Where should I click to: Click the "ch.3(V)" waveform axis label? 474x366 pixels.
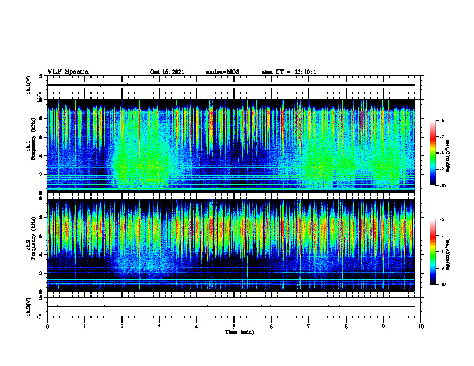point(29,307)
